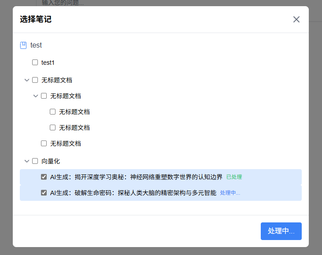Viewport: 322px width, 255px height.
Task: Check the second deepest-level 无标题文档 checkbox
Action: pyautogui.click(x=53, y=128)
